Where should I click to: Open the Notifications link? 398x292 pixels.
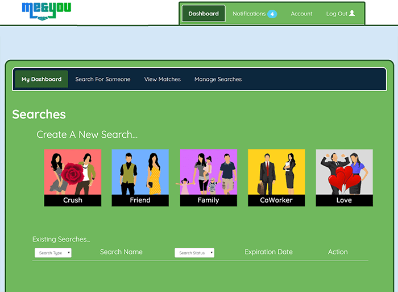pos(249,14)
